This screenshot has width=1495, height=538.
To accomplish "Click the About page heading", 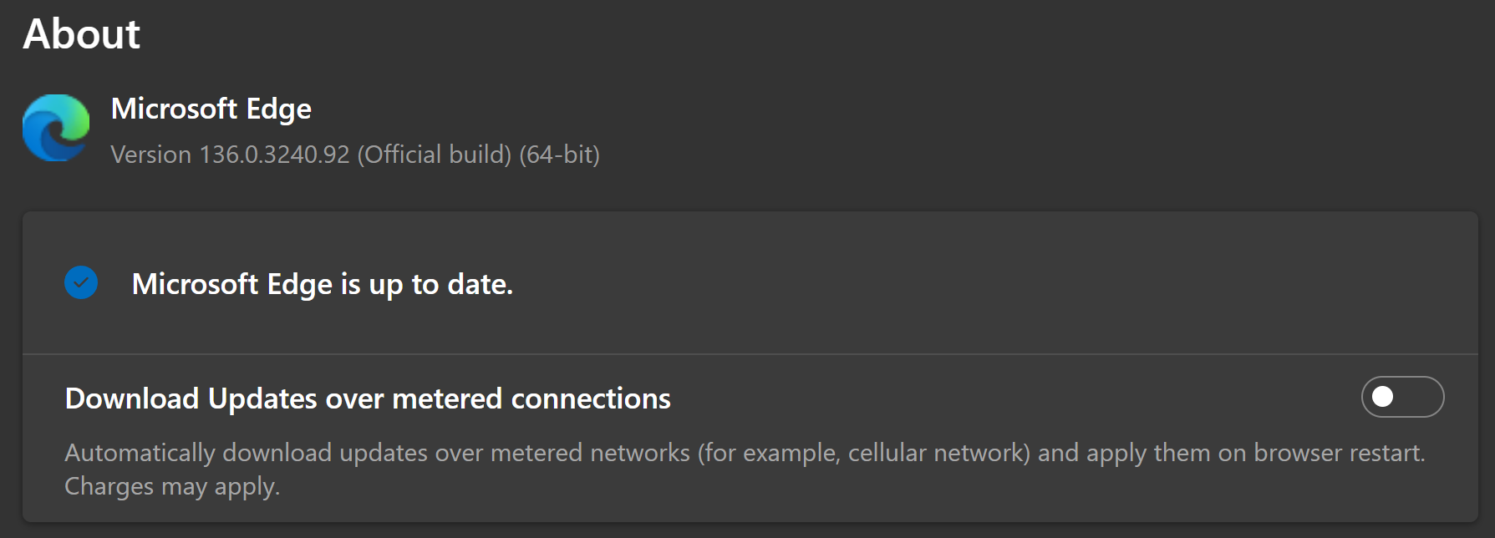I will pos(82,34).
